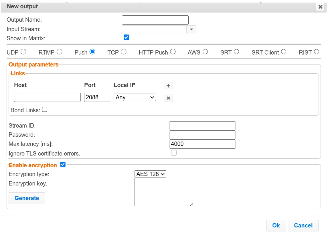Select the RIST output type
Image resolution: width=328 pixels, height=236 pixels.
[x=317, y=52]
